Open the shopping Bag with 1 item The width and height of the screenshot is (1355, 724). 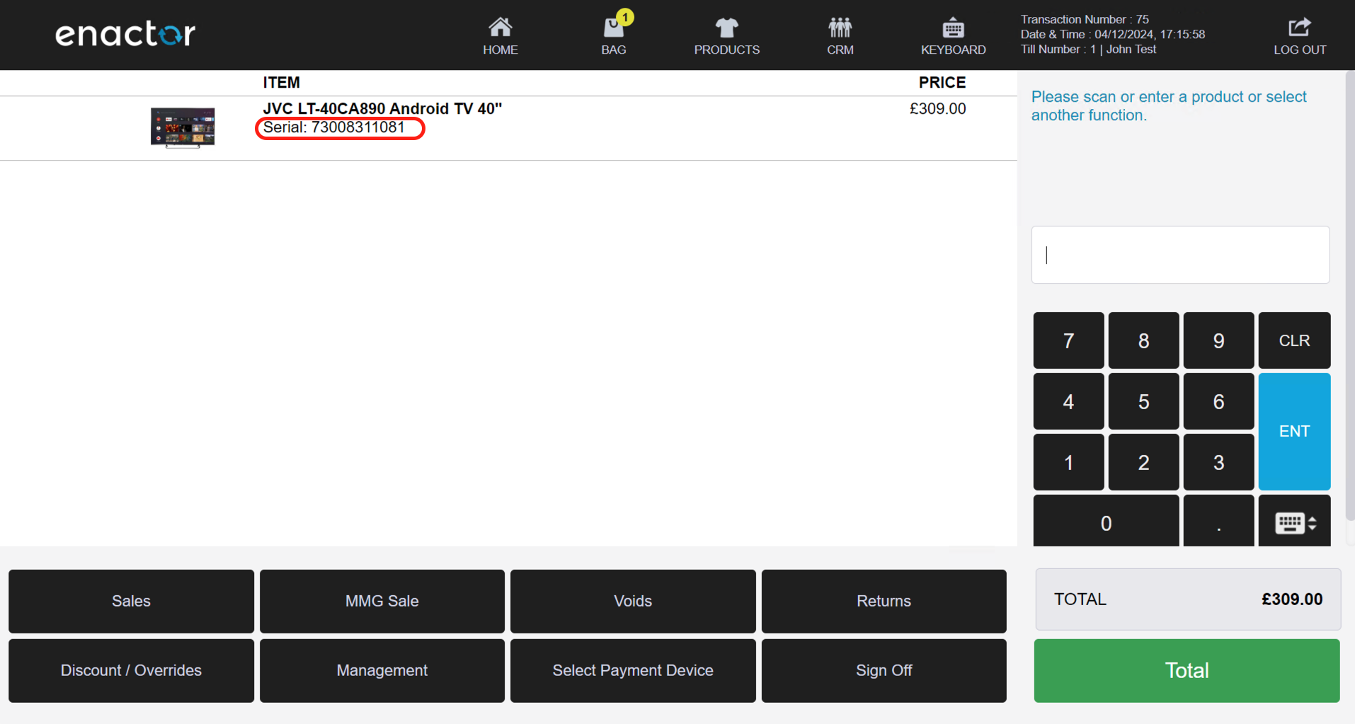(613, 35)
